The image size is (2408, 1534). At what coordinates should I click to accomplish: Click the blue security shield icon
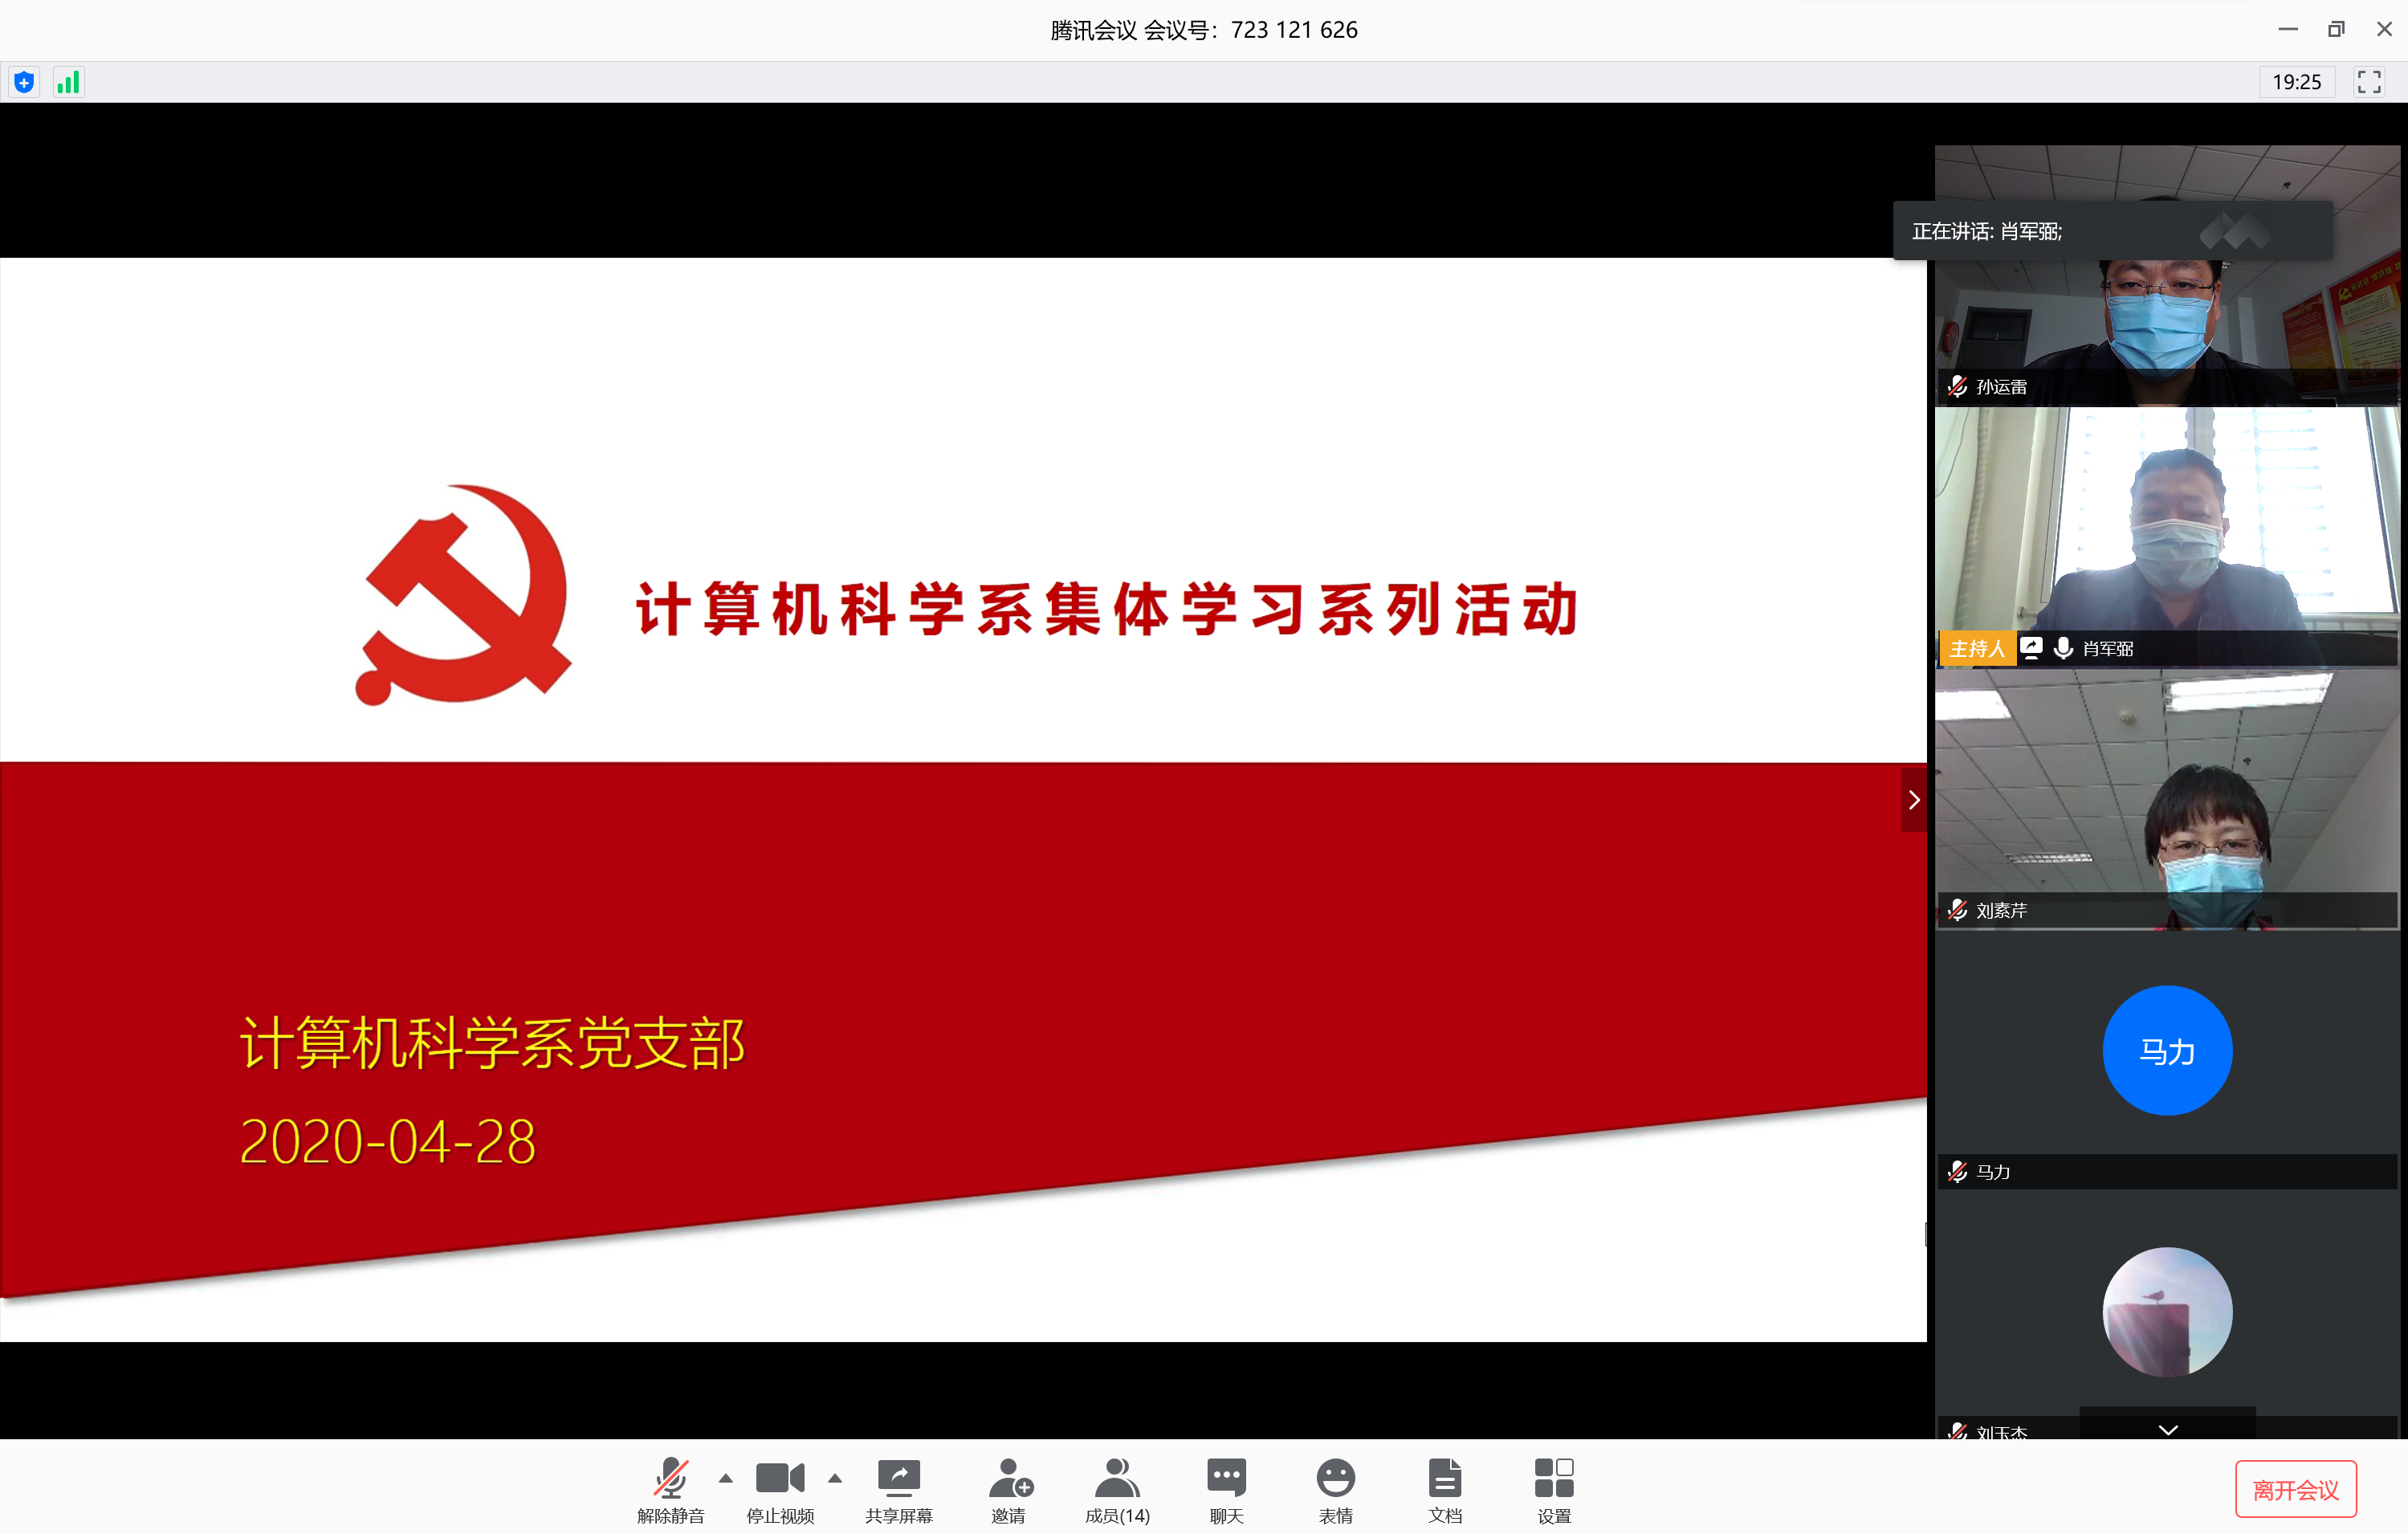click(25, 82)
